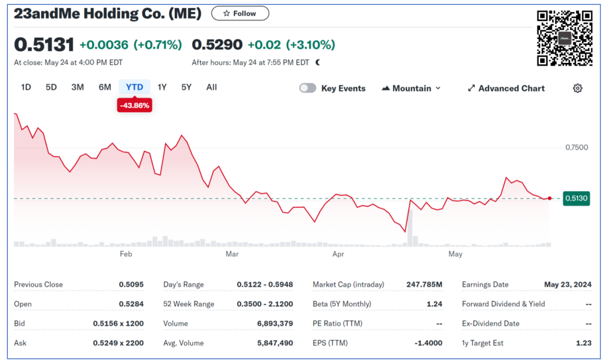Click the Mountain chart type icon

click(x=386, y=88)
